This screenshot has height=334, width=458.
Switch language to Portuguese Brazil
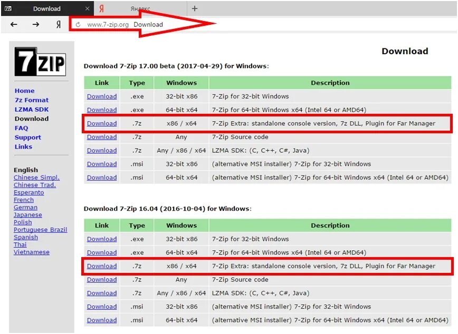point(40,230)
